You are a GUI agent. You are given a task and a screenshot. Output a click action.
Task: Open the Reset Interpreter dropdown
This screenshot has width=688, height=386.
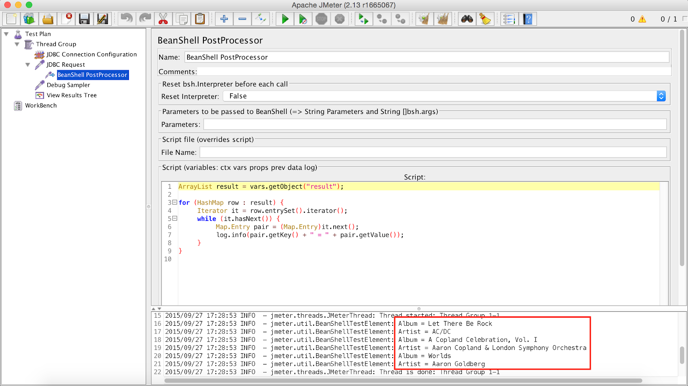[x=661, y=96]
